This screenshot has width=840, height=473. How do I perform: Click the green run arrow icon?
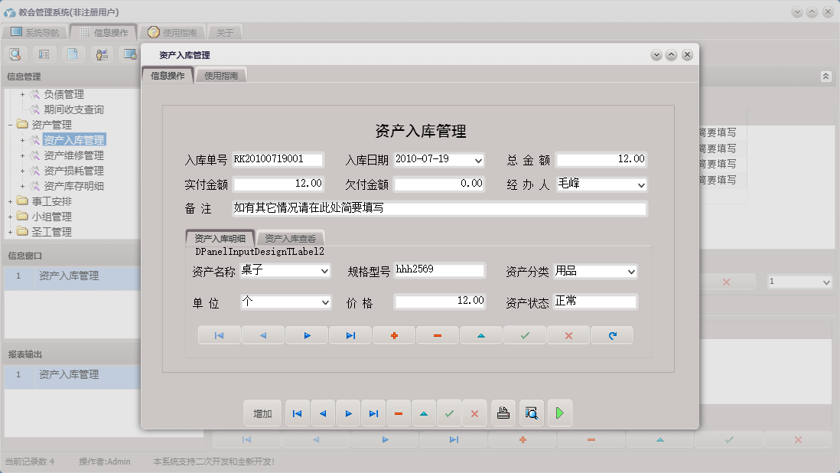pos(559,413)
